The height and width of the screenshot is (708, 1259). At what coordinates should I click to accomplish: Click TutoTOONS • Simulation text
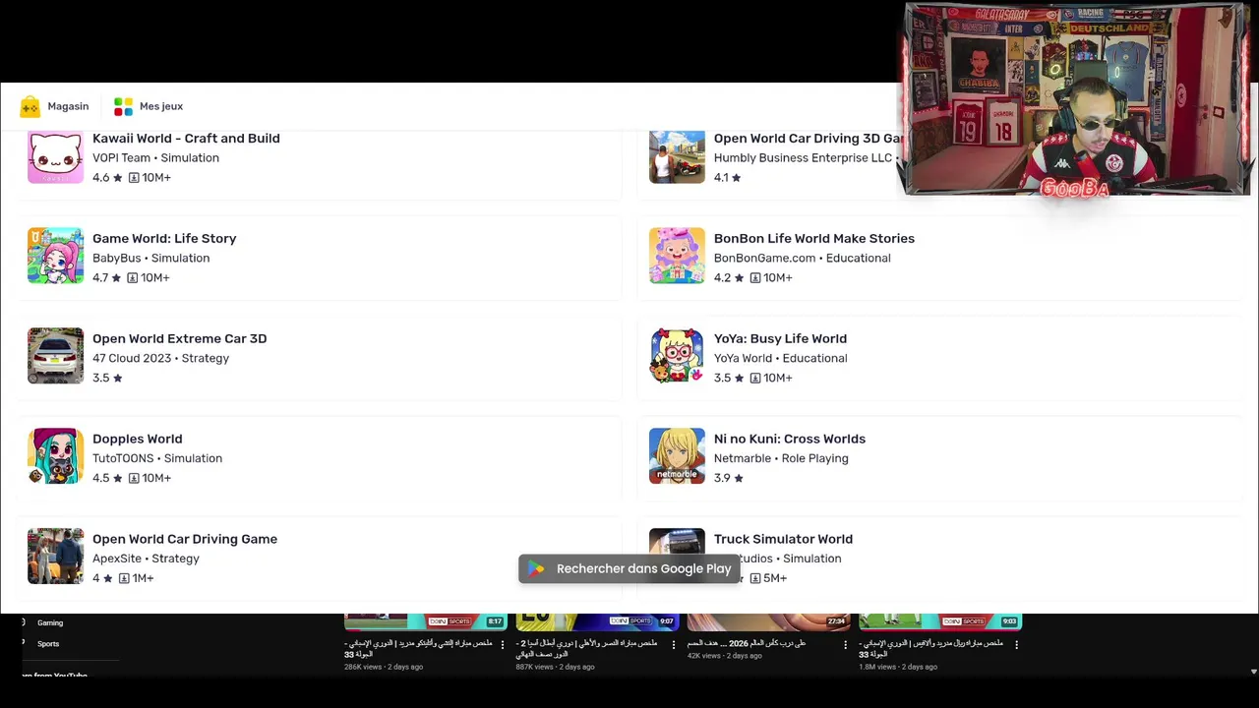[157, 459]
